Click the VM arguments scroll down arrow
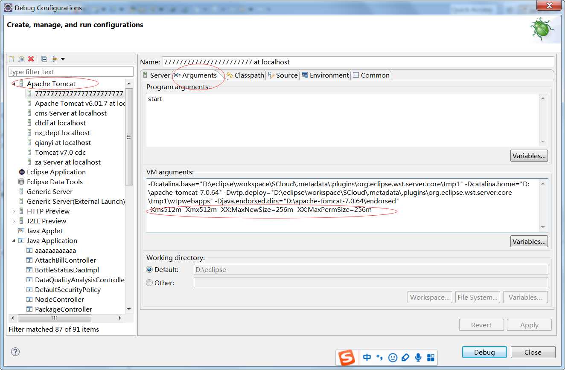Viewport: 565px width, 370px height. (x=543, y=227)
